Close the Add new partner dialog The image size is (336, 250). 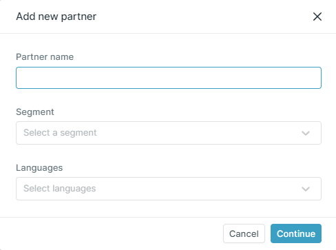click(x=317, y=17)
